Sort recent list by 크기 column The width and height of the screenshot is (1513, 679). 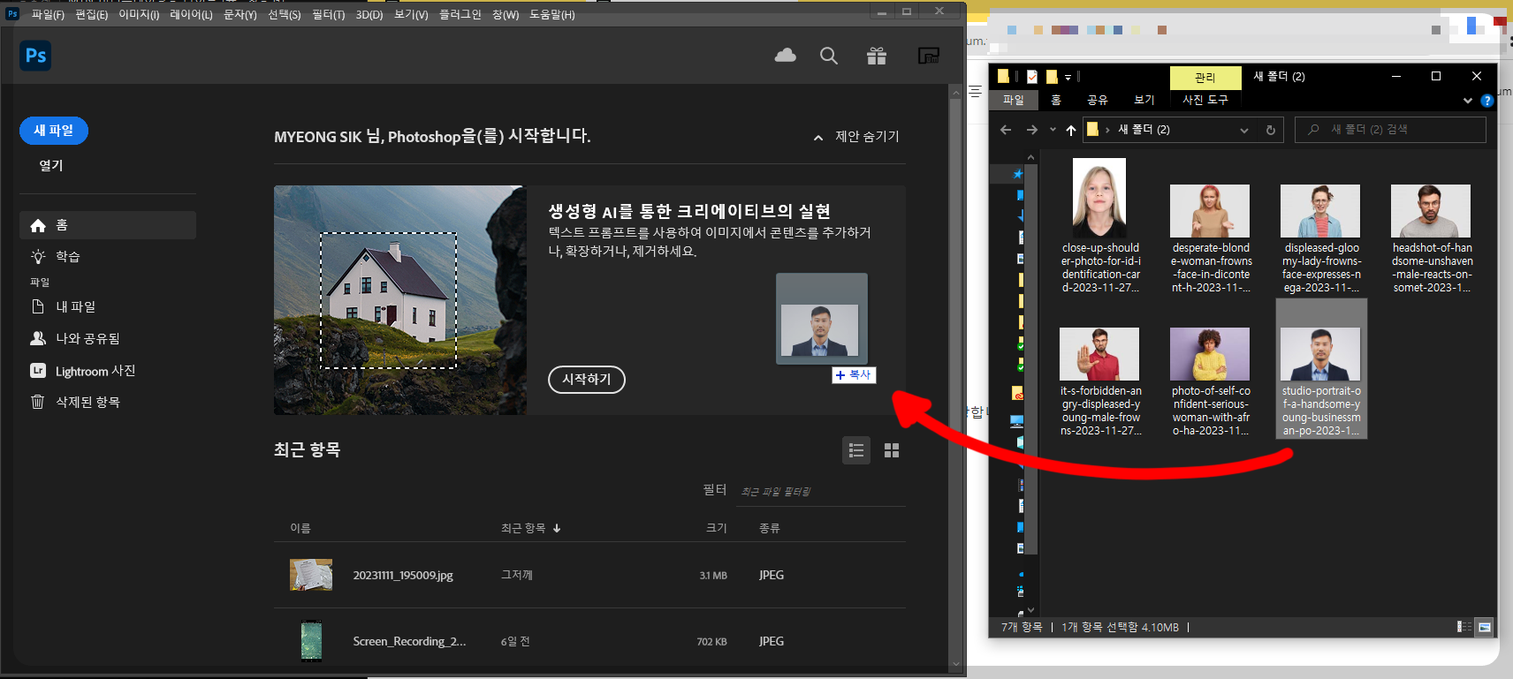pyautogui.click(x=717, y=528)
